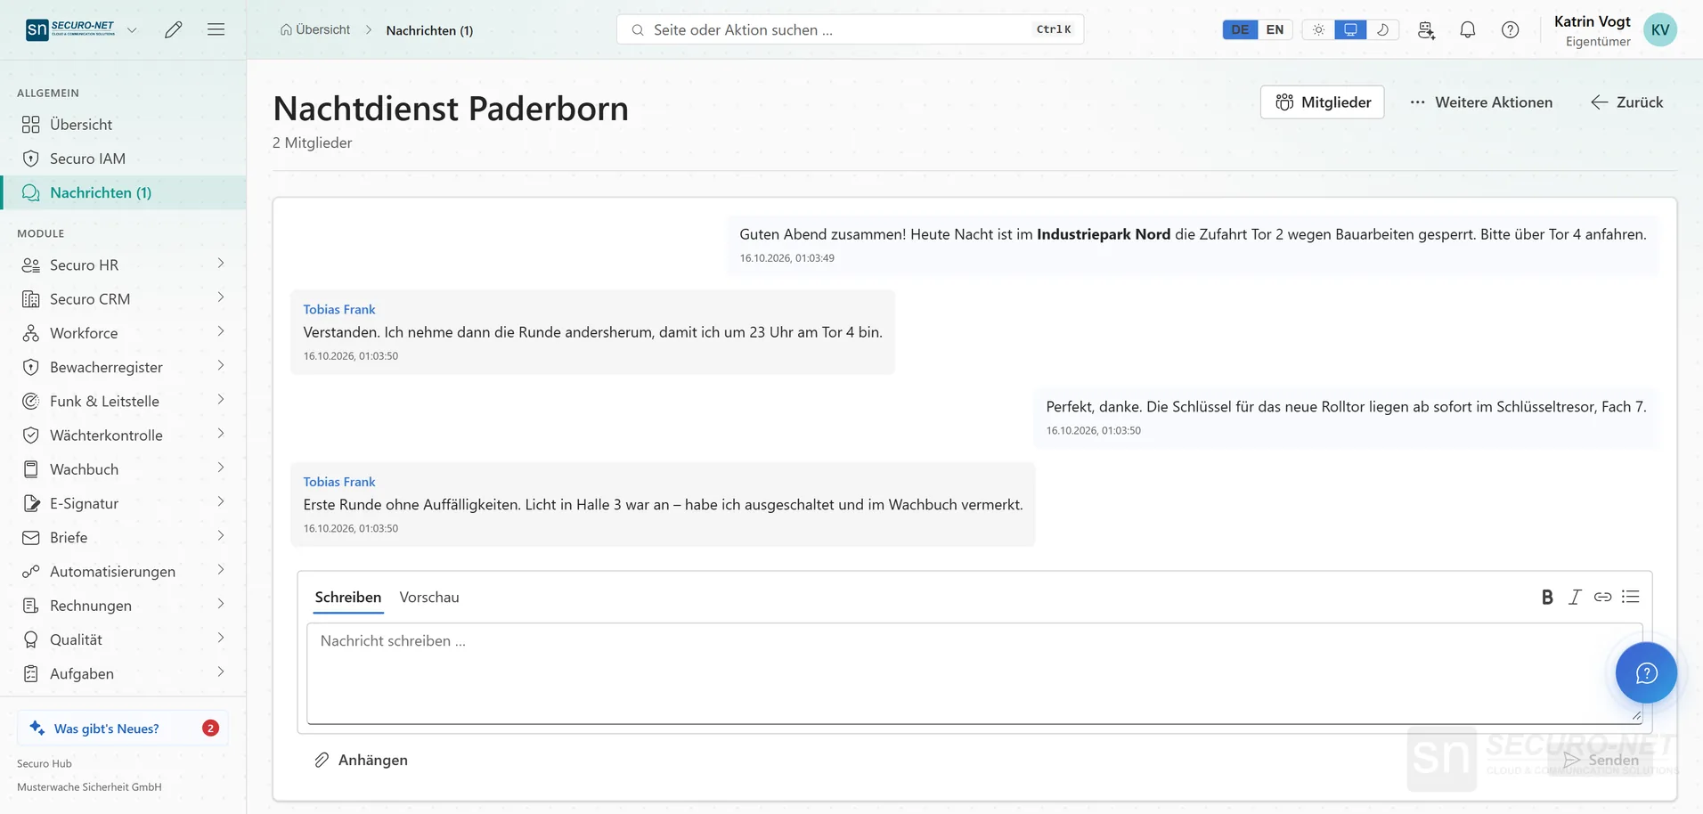
Task: Click the Übersicht breadcrumb link
Action: point(315,29)
